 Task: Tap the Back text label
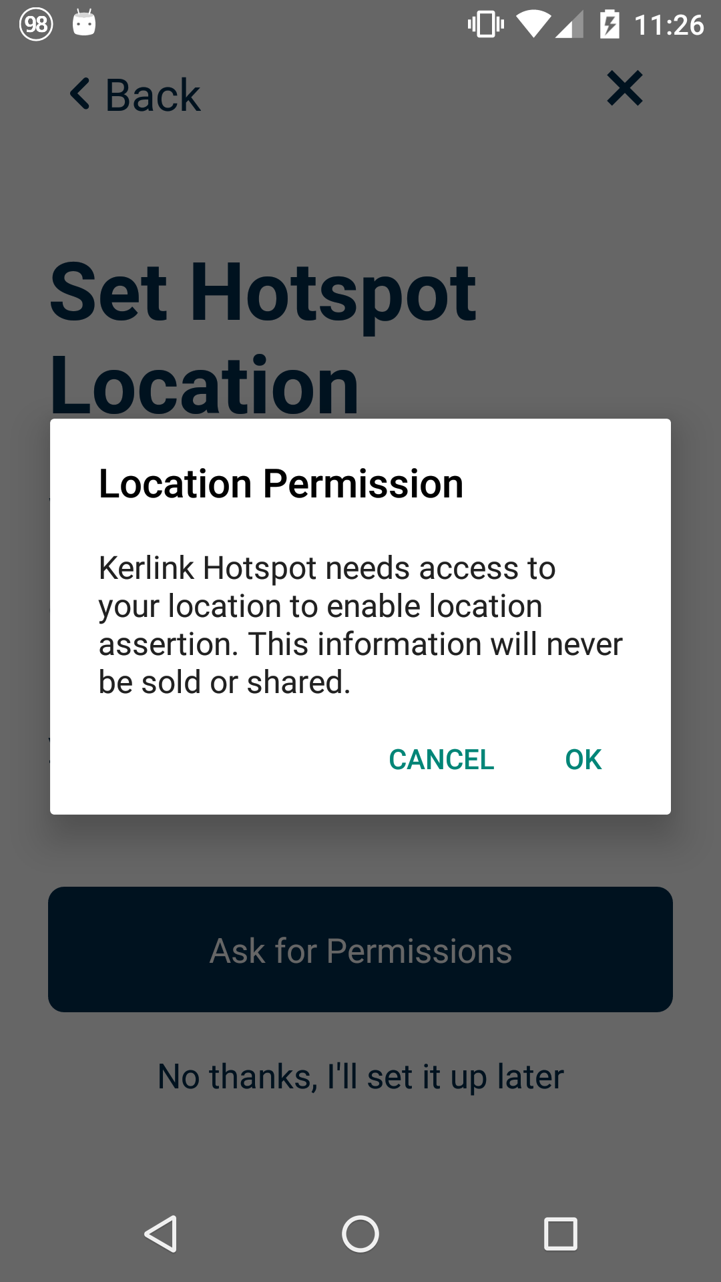click(153, 95)
